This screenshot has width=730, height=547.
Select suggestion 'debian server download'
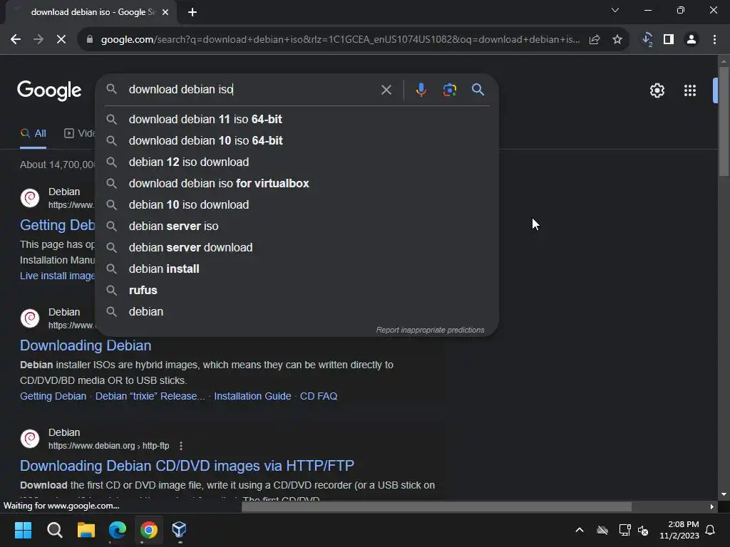pyautogui.click(x=297, y=247)
